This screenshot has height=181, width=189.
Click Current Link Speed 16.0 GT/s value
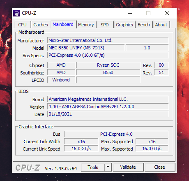point(81,149)
